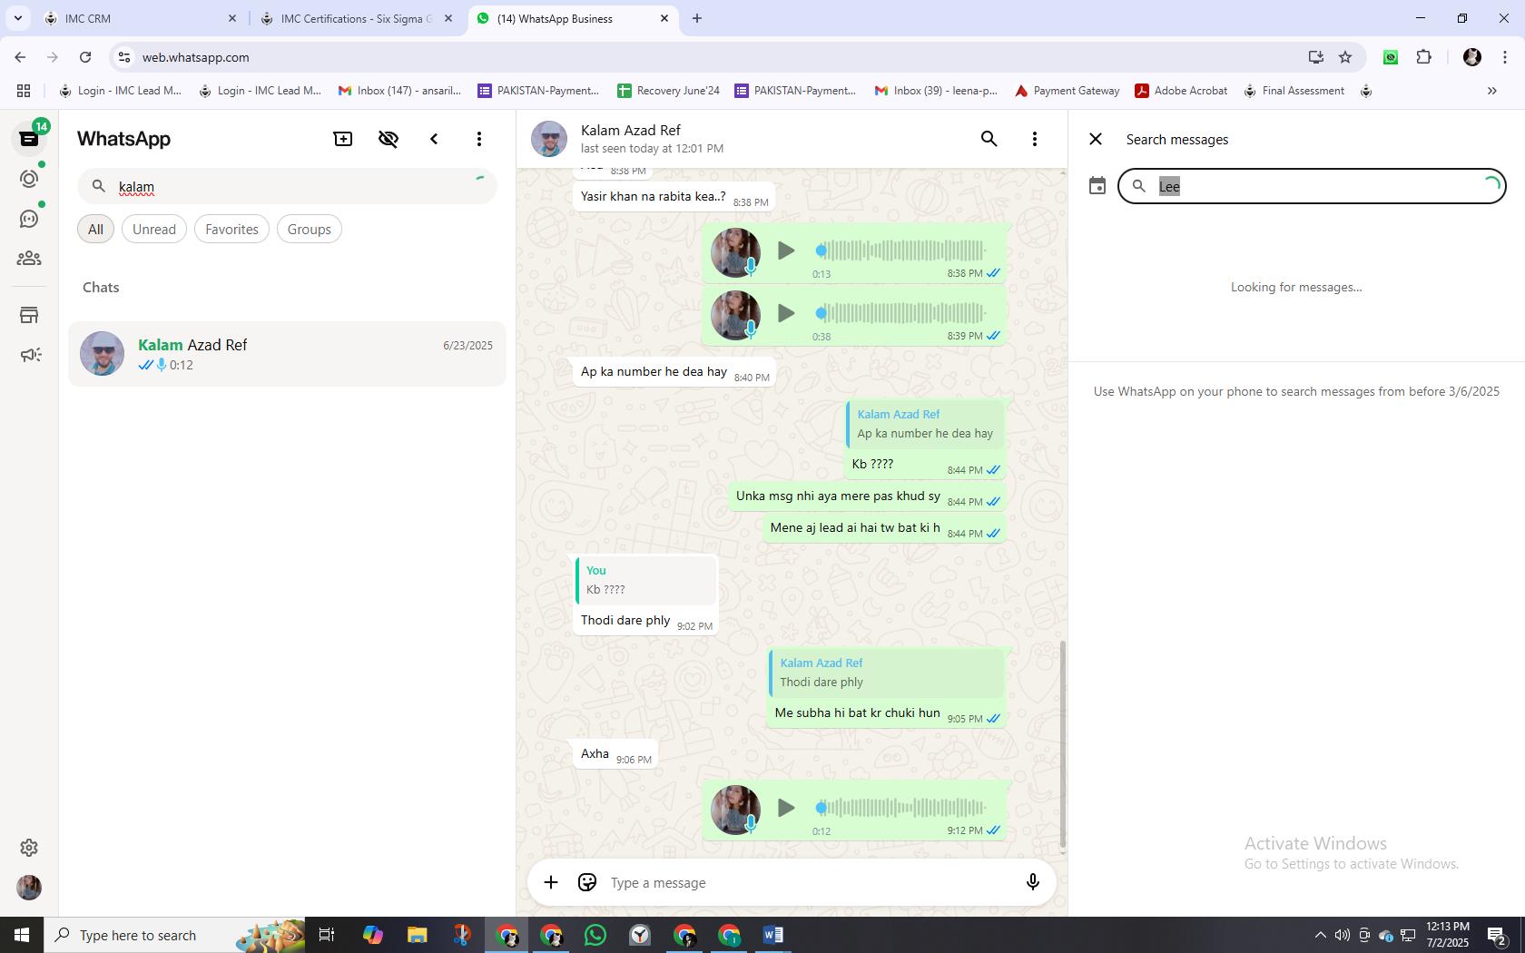Open the Payment Gateway bookmark
The image size is (1525, 953).
click(1067, 91)
